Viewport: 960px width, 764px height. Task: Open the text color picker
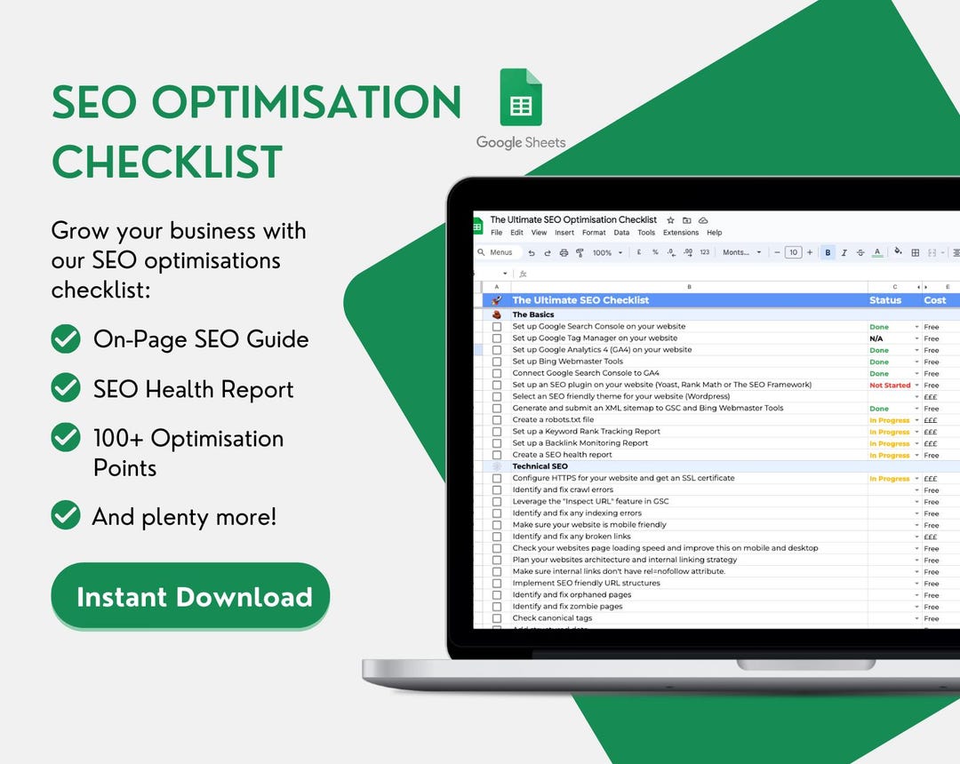[x=876, y=252]
